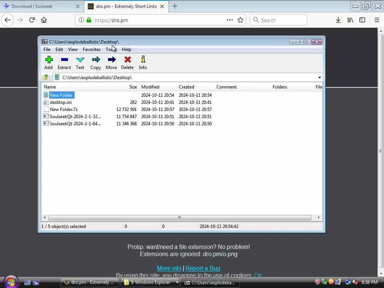Open the More info link
Viewport: 384px width, 288px height.
[169, 268]
